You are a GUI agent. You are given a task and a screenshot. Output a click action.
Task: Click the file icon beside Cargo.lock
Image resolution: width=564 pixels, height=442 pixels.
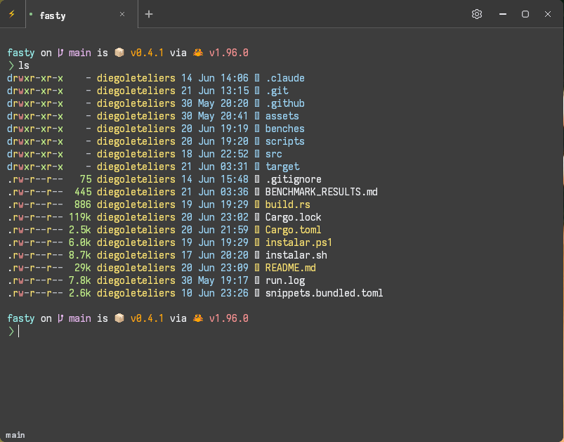pyautogui.click(x=257, y=217)
